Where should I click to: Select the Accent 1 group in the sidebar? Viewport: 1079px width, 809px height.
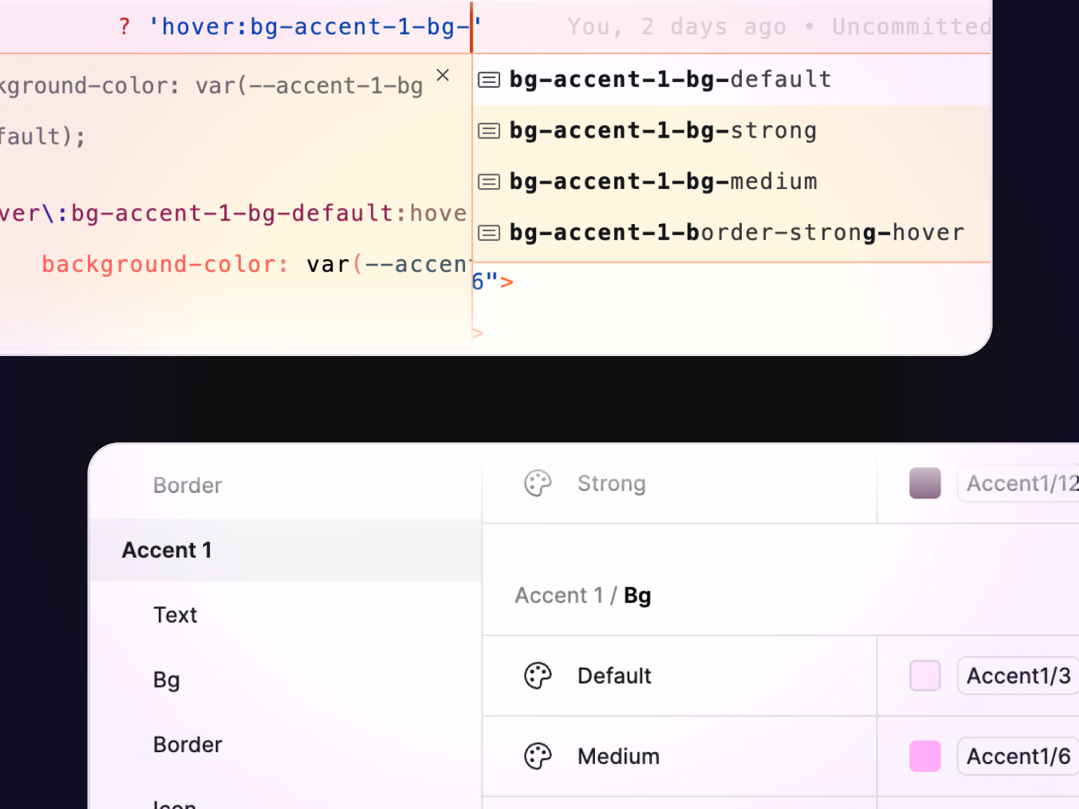click(x=285, y=550)
